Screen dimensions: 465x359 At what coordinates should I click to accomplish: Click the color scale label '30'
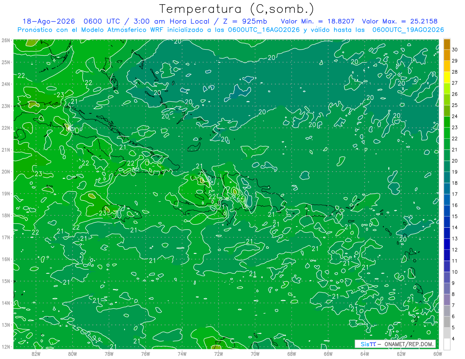[x=455, y=50]
